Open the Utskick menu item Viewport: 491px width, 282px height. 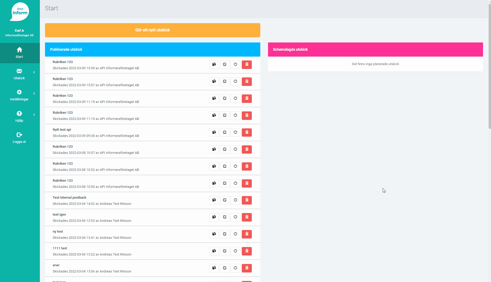20,74
